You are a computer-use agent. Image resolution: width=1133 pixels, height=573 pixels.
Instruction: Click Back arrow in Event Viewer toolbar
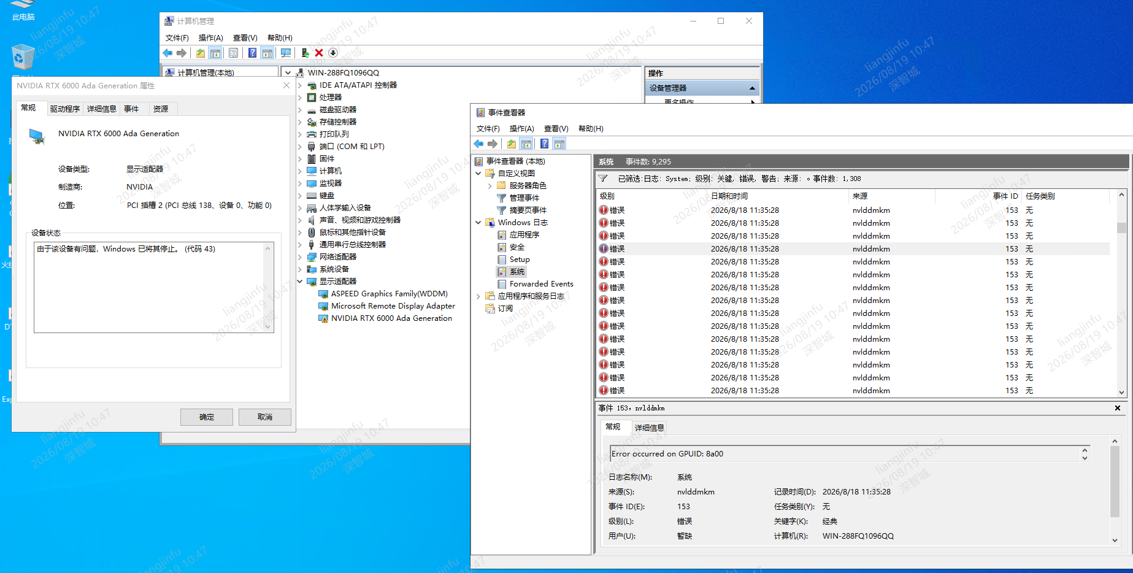pyautogui.click(x=478, y=144)
